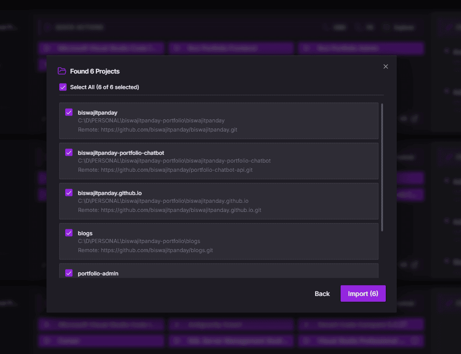The width and height of the screenshot is (461, 354).
Task: Click the biswajitpanday local path text
Action: click(151, 121)
